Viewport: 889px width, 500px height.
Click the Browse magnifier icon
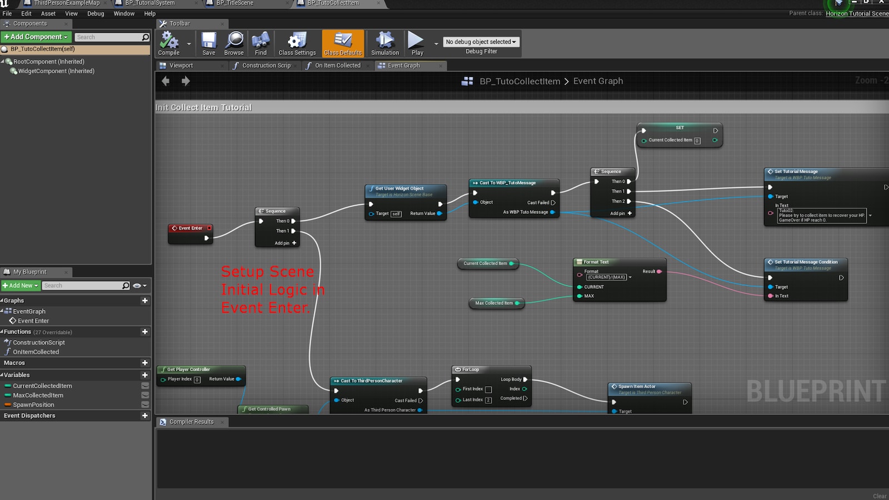point(234,43)
